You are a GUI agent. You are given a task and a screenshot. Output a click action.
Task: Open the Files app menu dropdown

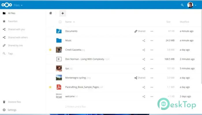coord(18,5)
